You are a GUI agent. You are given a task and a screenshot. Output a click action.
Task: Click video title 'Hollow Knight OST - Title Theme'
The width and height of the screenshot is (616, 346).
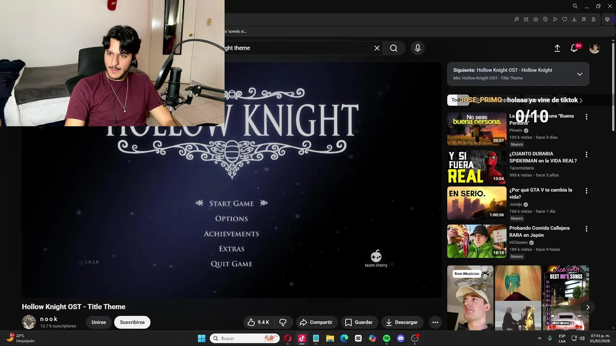[74, 307]
